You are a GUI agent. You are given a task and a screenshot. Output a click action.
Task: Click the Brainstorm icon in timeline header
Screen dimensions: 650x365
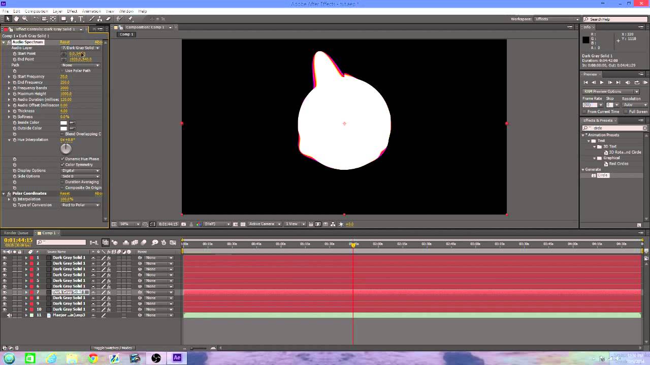[155, 242]
